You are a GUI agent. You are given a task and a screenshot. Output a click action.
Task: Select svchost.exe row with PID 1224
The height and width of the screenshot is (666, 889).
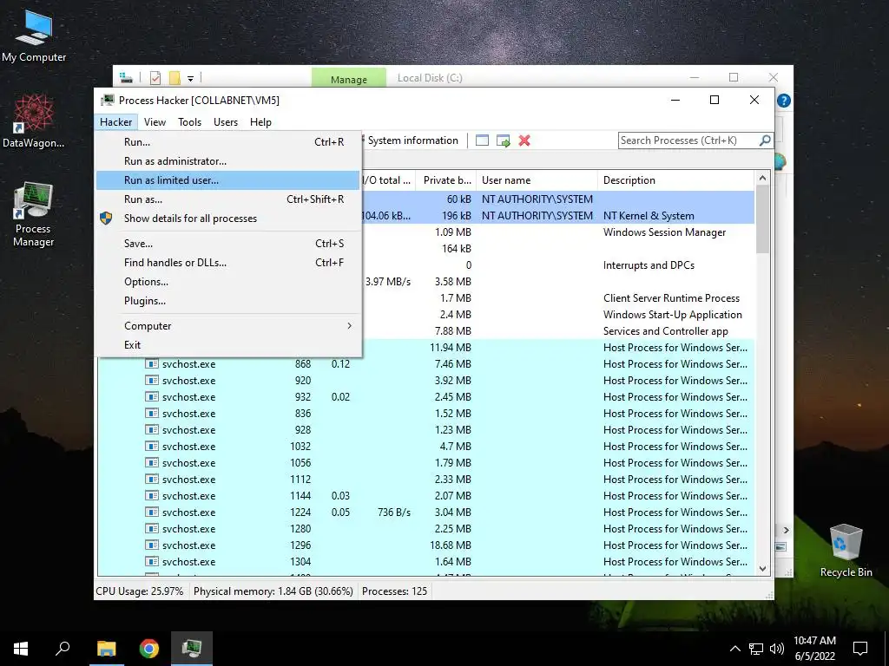click(x=426, y=512)
